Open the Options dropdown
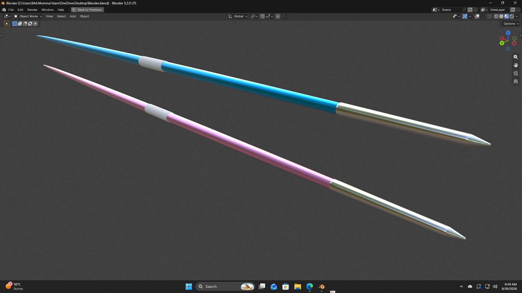 click(x=511, y=24)
